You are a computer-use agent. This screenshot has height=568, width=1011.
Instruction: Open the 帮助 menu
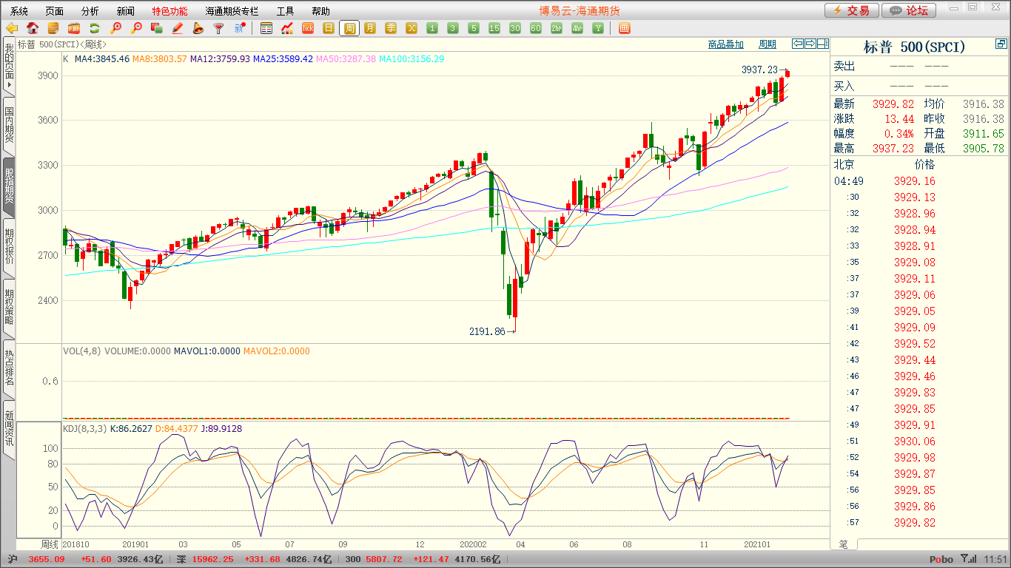tap(320, 11)
